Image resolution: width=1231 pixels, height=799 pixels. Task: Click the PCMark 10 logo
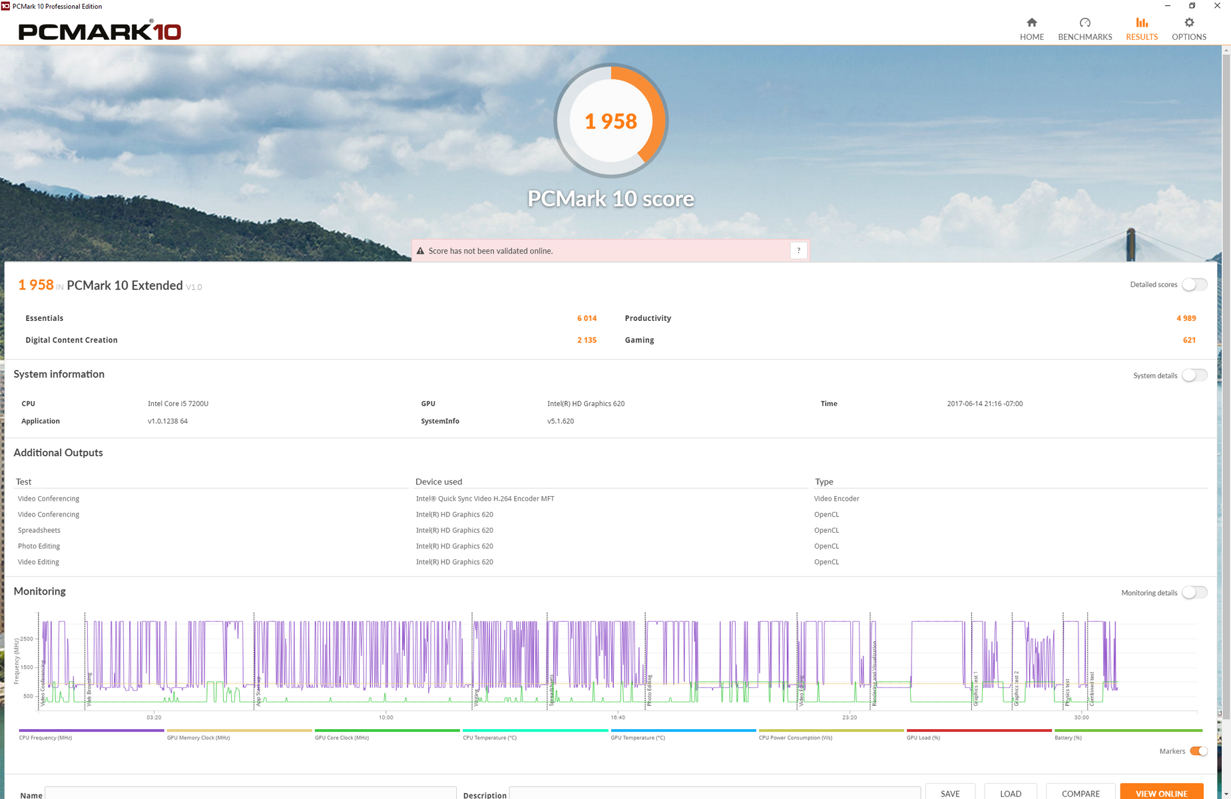tap(100, 31)
